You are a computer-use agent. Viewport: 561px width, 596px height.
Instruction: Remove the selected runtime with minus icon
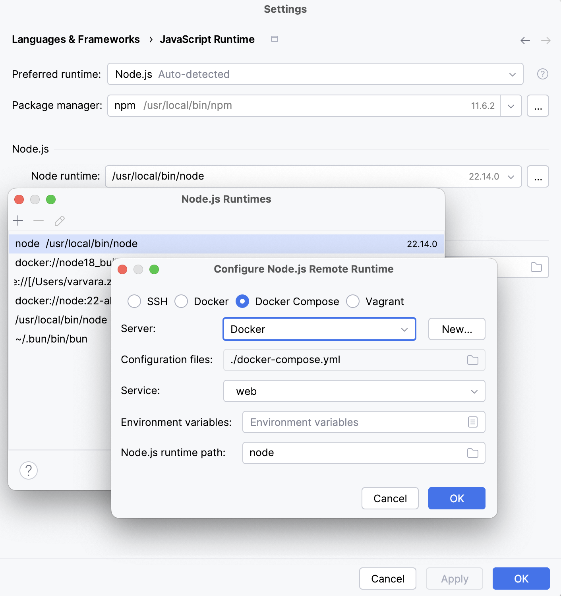coord(39,221)
